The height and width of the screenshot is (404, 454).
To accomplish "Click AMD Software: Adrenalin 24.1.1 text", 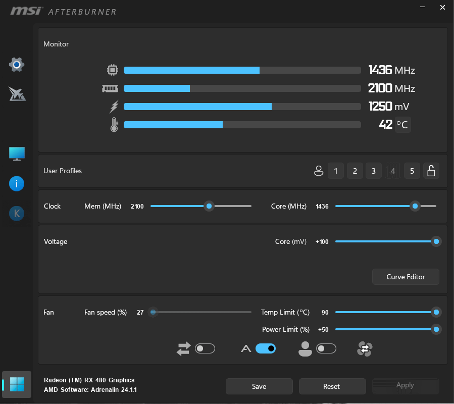I will (x=90, y=390).
